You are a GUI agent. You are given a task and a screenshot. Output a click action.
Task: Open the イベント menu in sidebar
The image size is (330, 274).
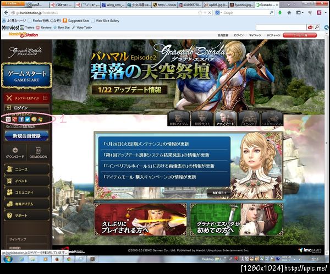[x=27, y=181]
